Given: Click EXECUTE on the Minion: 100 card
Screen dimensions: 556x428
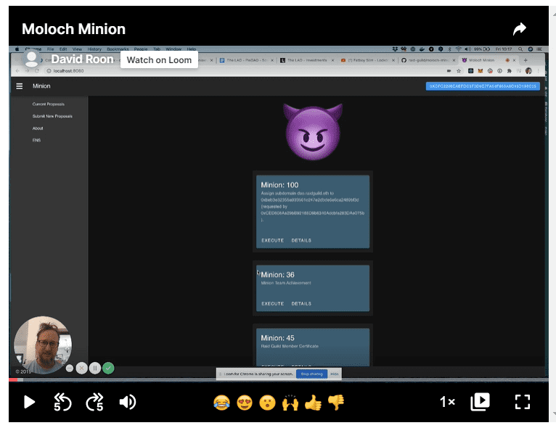Looking at the screenshot, I should point(272,240).
